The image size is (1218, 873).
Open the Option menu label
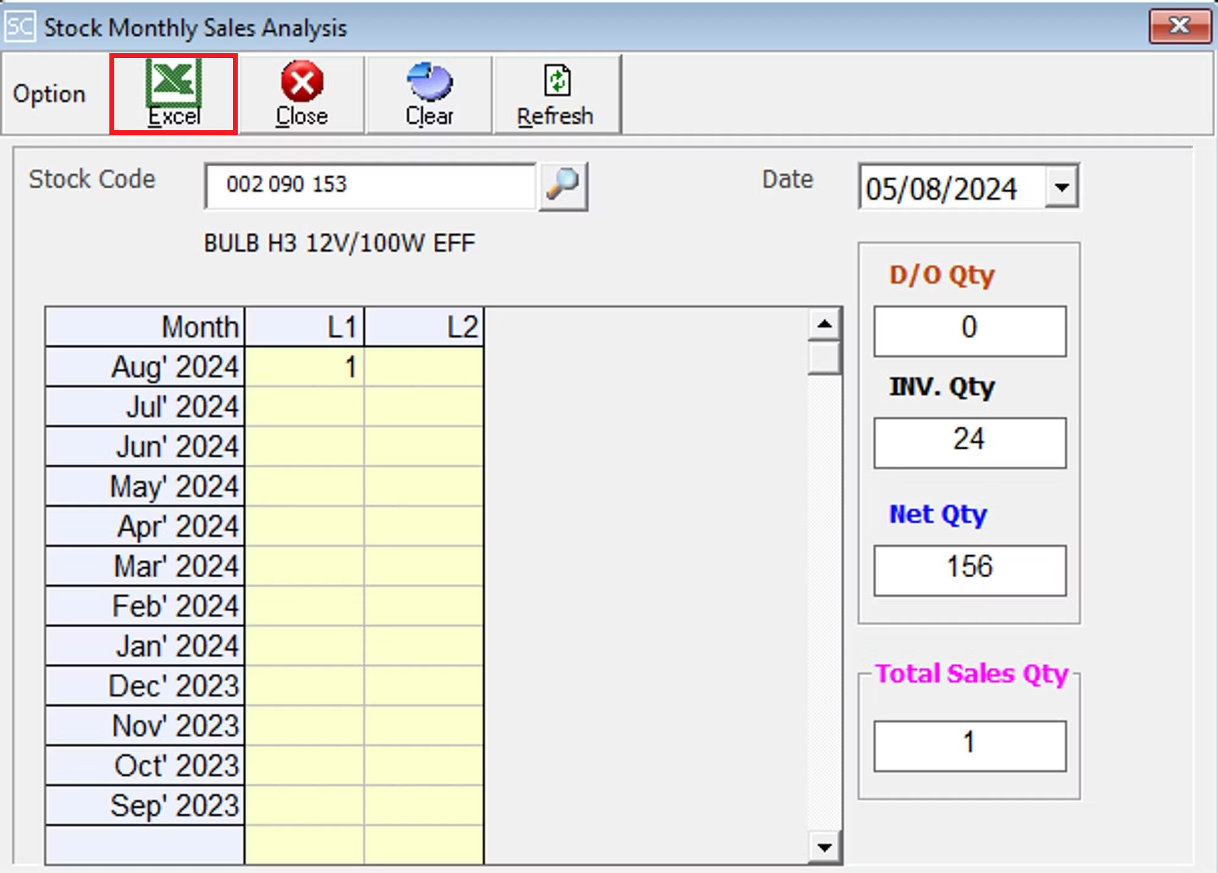[x=49, y=94]
